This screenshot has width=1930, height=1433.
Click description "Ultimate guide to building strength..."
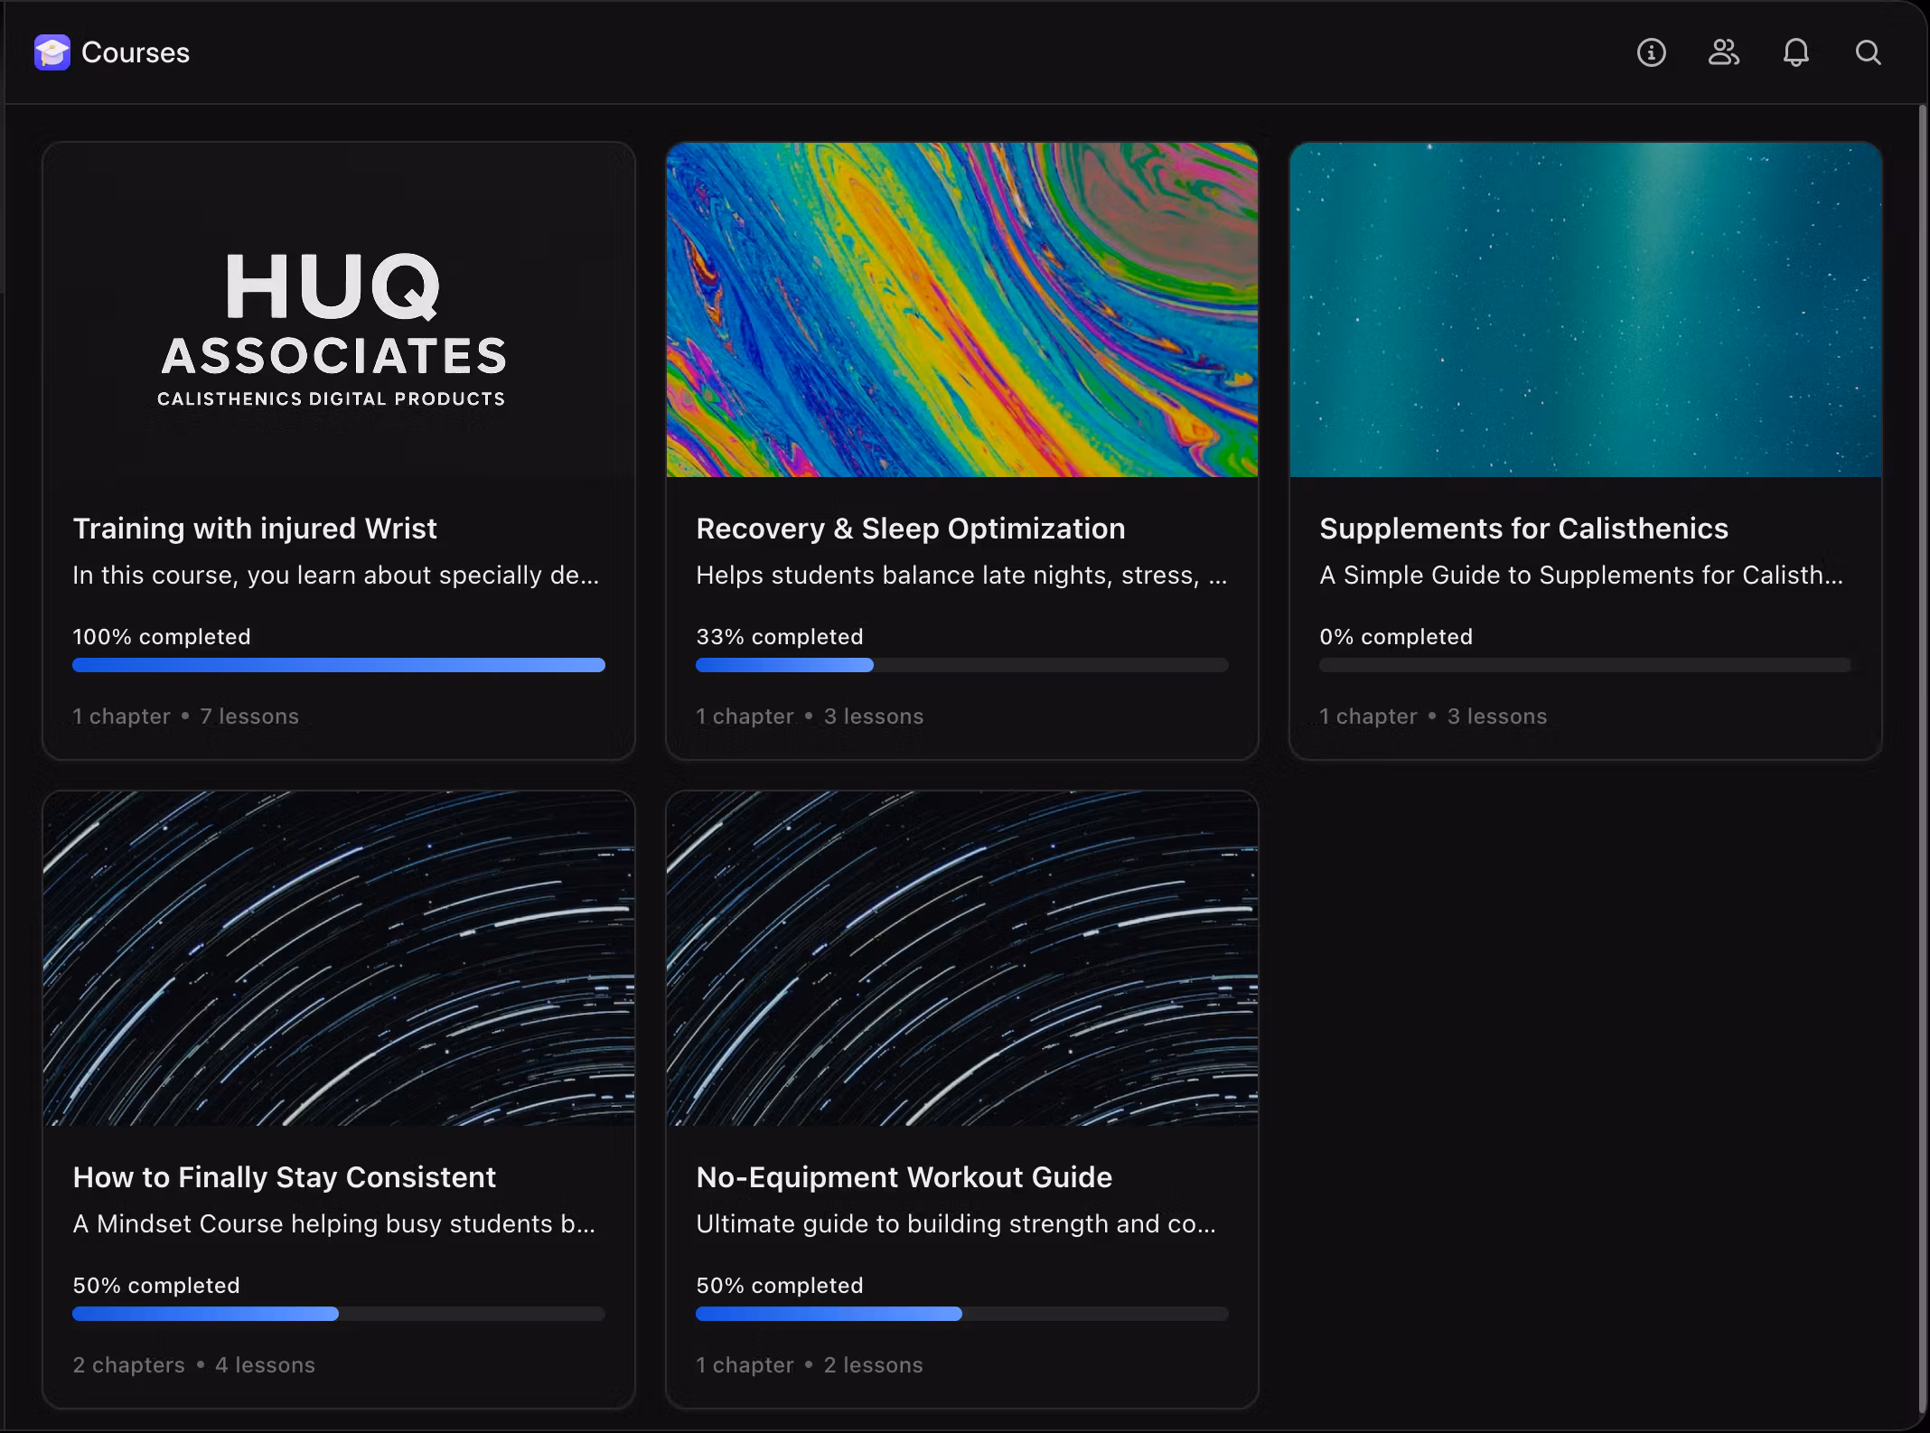[956, 1224]
